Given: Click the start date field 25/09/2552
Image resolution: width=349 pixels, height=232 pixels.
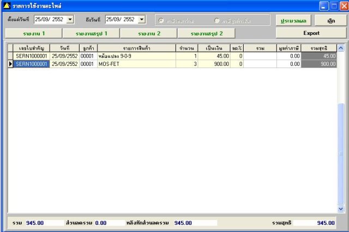Looking at the screenshot, I should [50, 20].
